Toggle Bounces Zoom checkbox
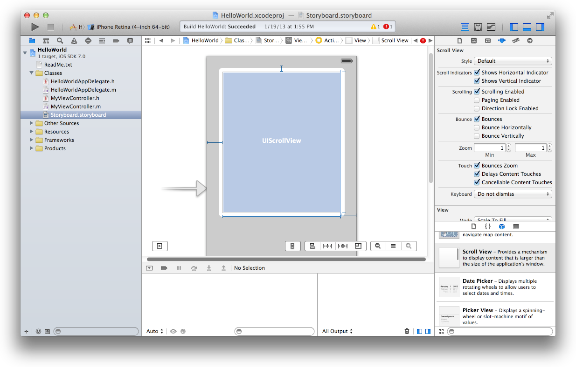 [477, 166]
